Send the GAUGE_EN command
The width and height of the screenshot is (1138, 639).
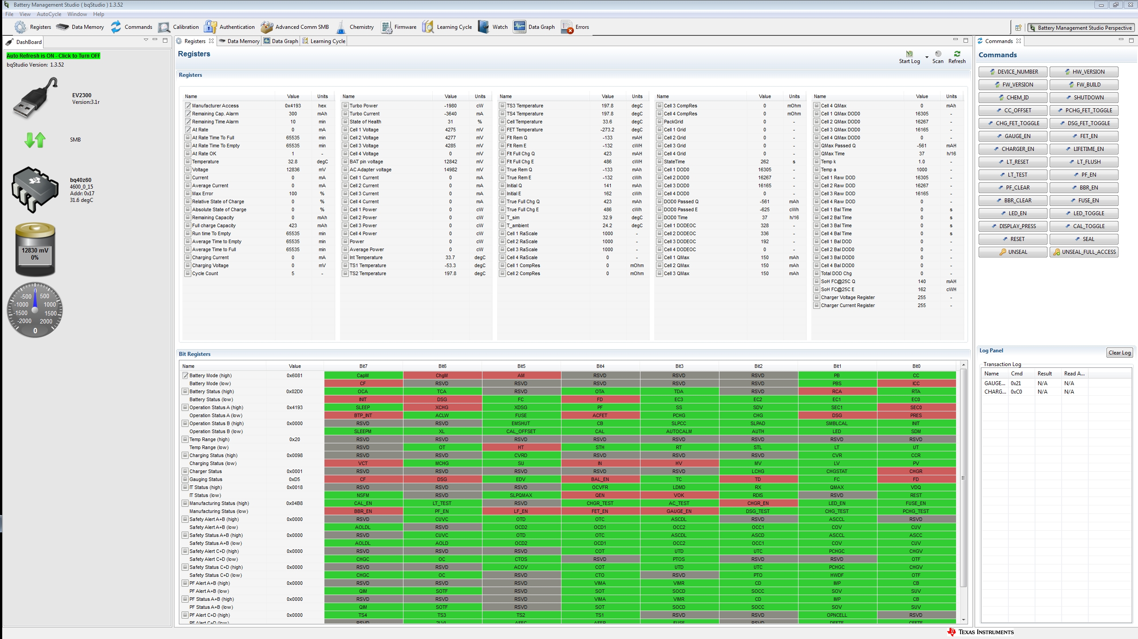pos(1013,136)
